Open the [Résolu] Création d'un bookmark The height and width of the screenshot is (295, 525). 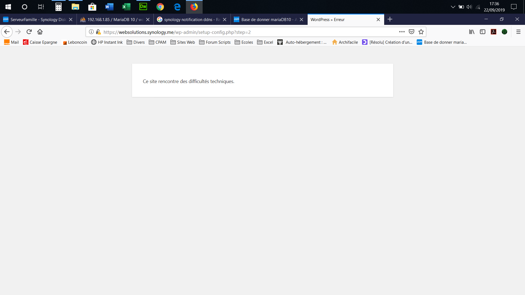click(387, 42)
